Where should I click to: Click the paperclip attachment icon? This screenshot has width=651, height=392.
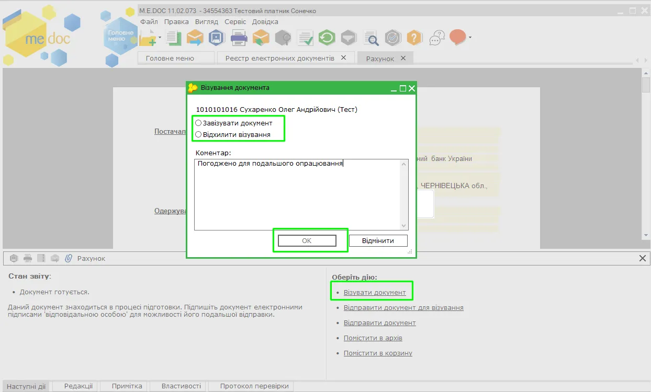coord(69,258)
